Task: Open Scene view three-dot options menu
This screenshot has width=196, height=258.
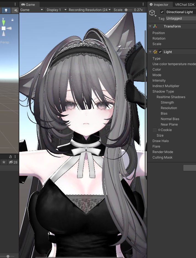Action: click(x=15, y=4)
